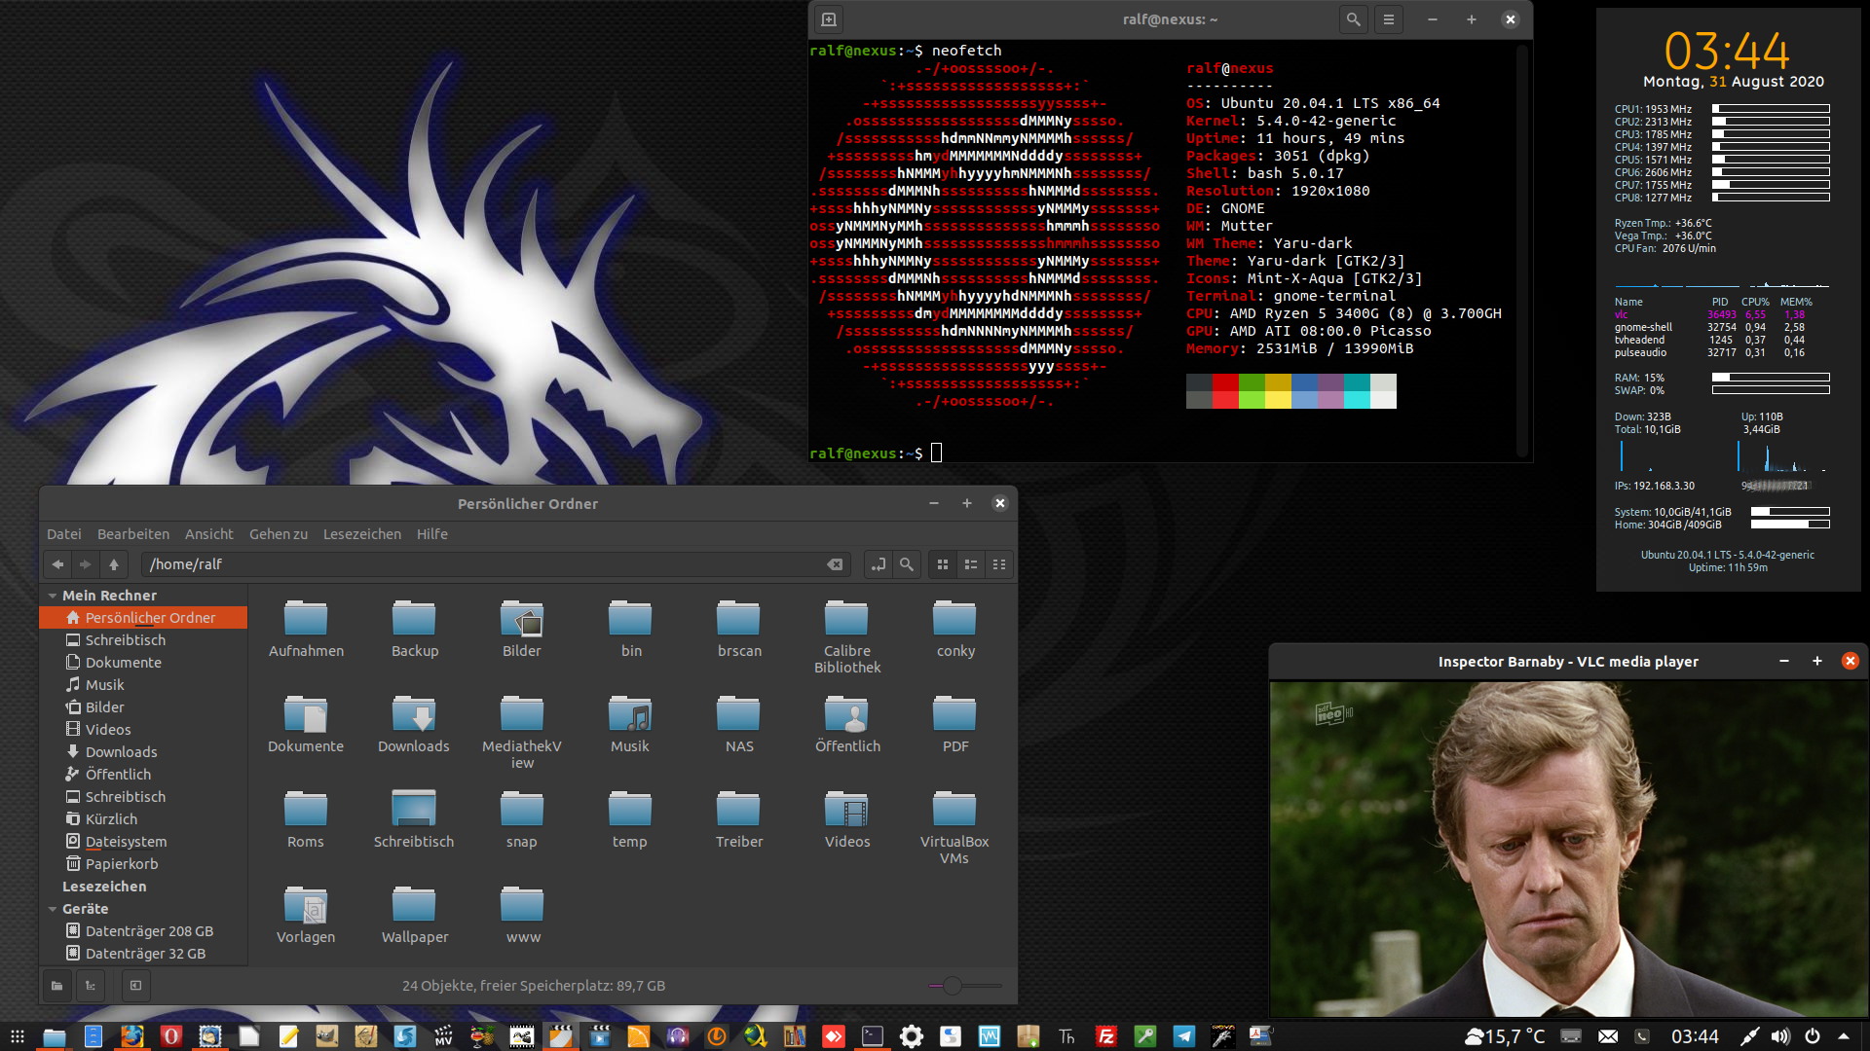The image size is (1870, 1051).
Task: Open new tab in terminal header
Action: click(829, 19)
